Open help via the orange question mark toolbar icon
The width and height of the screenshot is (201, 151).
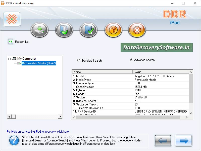tap(113, 30)
